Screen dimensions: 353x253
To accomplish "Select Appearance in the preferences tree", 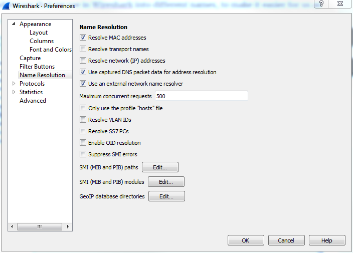I will pos(35,24).
